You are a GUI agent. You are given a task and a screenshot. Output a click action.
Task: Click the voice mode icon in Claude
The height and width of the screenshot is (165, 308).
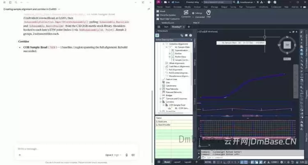tap(133, 155)
